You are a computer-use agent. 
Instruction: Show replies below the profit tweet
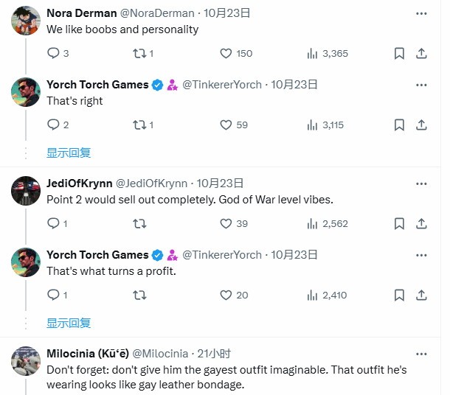(69, 323)
